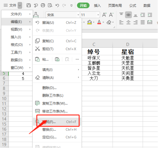Select 替换(E)... menu item

pyautogui.click(x=57, y=129)
